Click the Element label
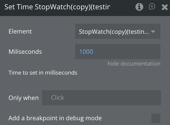Viewport: 170px width, 125px height. 20,32
